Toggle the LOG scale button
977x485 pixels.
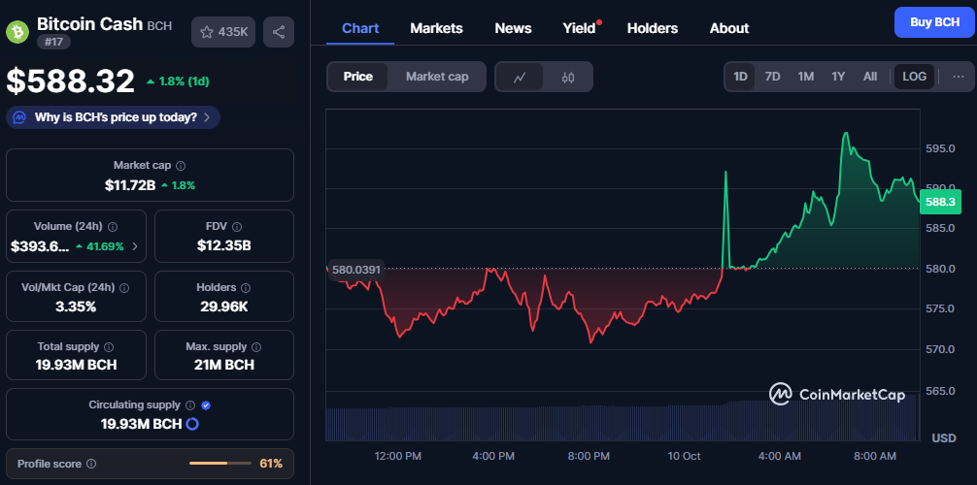pos(914,76)
